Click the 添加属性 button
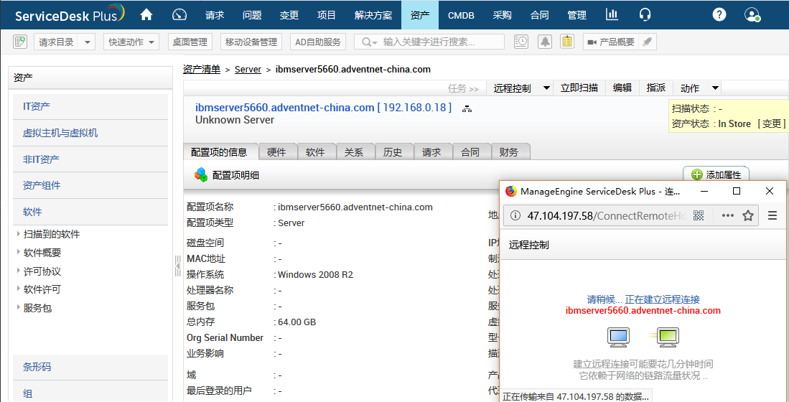The image size is (789, 402). [716, 174]
